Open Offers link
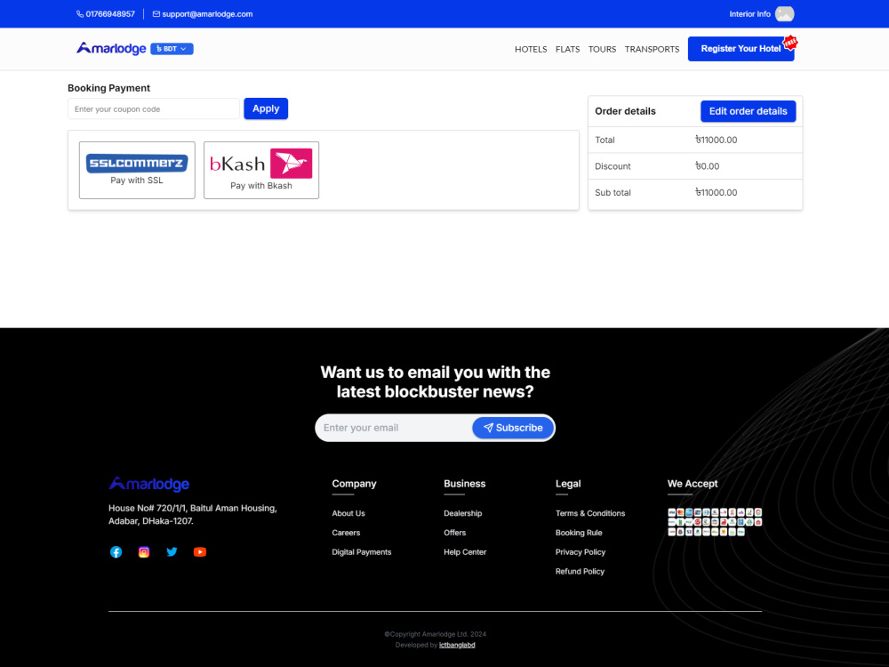The image size is (889, 667). pyautogui.click(x=454, y=533)
